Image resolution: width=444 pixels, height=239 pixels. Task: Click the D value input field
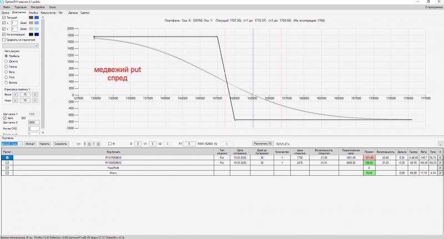pyautogui.click(x=138, y=144)
